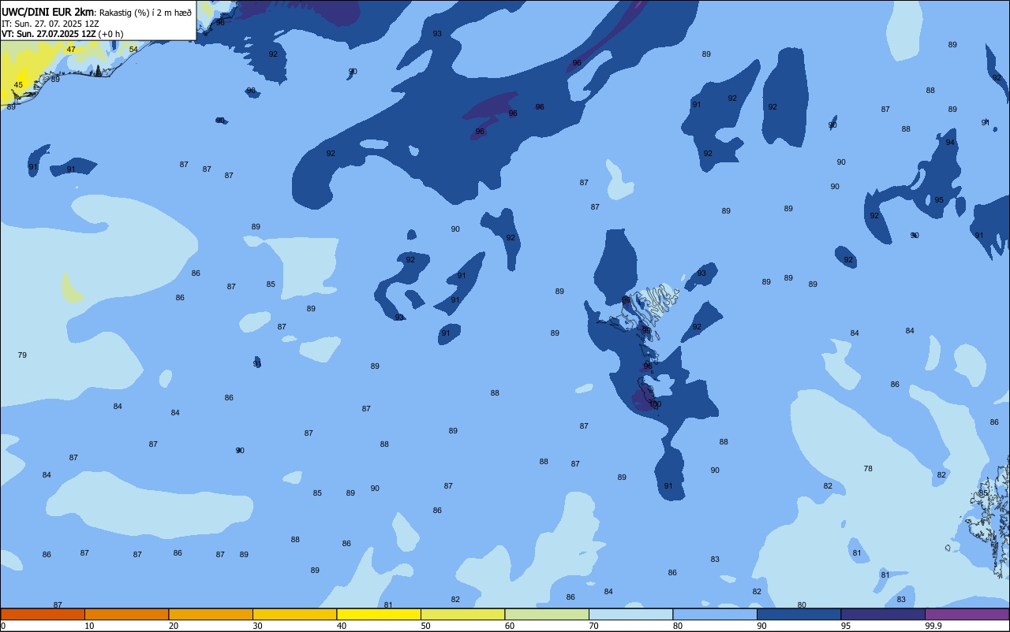Click the dark orange 0–10 legend swatch
Screen dimensions: 1010x632
point(43,614)
